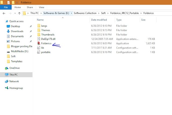Expand chevron after This PC breadcrumb
Screen dimensions: 172x115
click(x=41, y=13)
